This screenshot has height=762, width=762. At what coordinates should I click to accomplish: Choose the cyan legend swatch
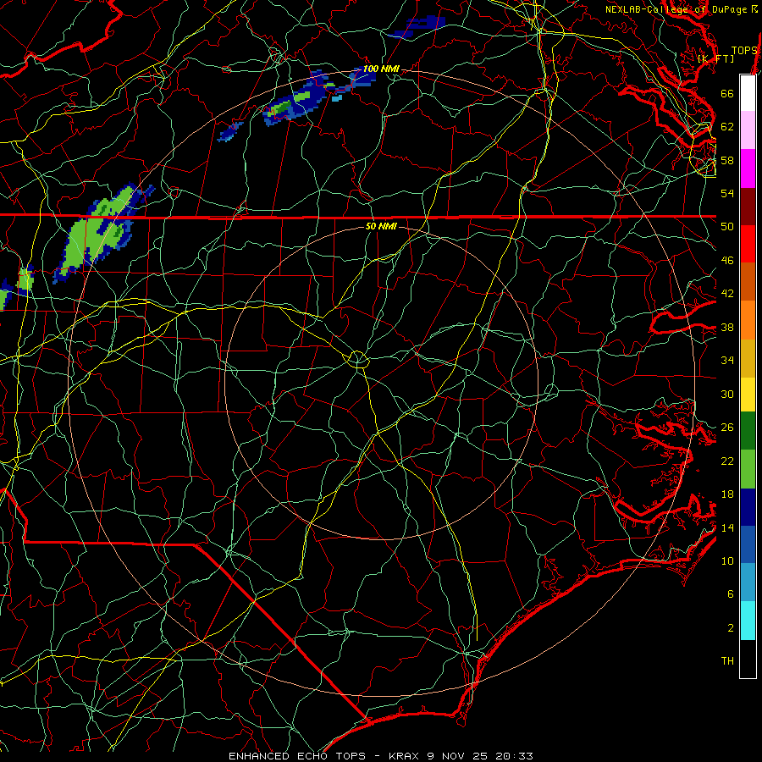click(x=748, y=621)
